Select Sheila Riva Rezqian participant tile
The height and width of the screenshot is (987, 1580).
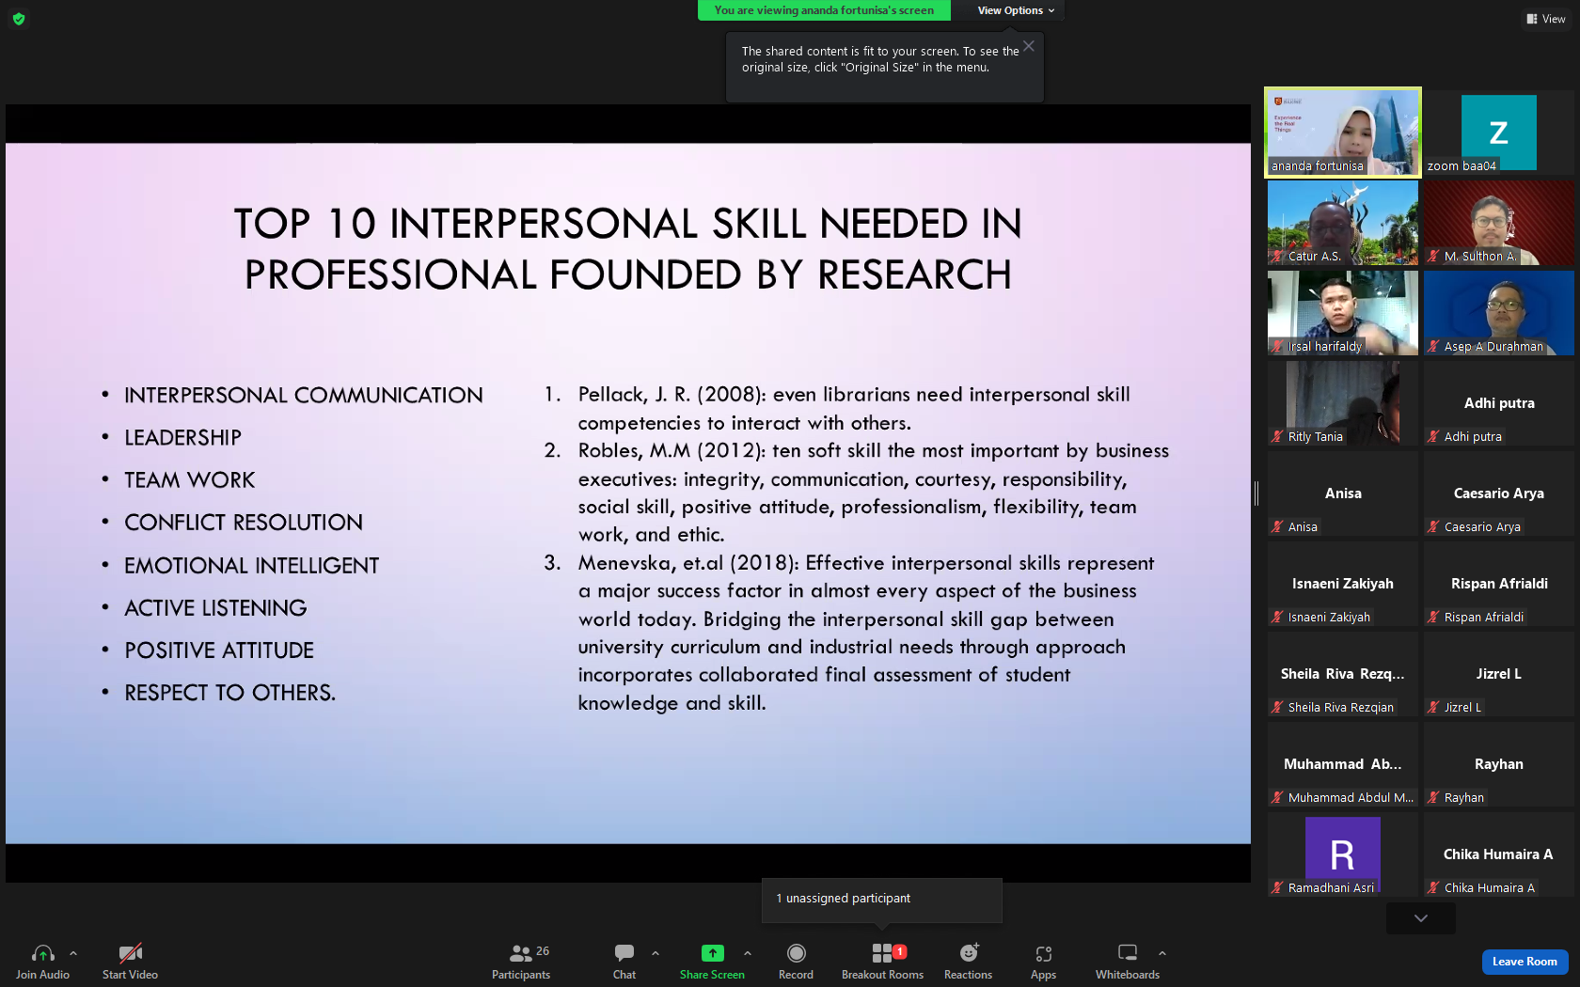point(1343,673)
